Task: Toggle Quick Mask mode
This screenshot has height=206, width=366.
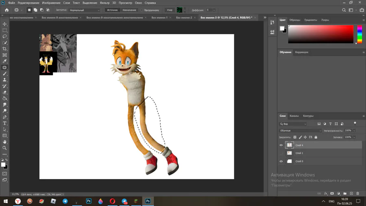Action: click(4, 174)
